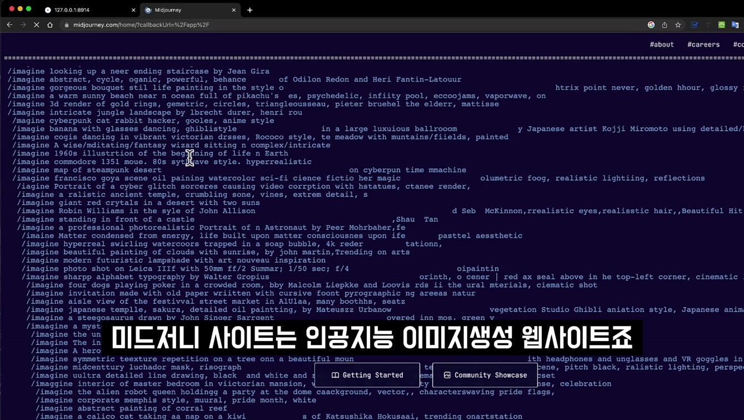Click the Google icon in the address bar

click(x=651, y=25)
